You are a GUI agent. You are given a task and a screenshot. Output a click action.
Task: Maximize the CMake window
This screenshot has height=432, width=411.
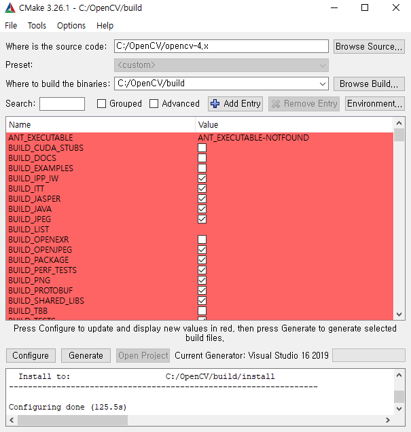coord(365,7)
